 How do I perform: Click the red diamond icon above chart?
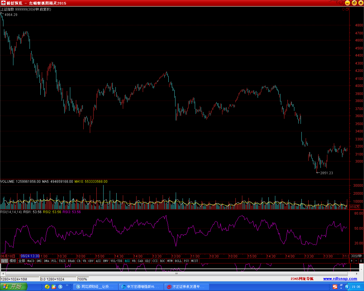[343, 9]
